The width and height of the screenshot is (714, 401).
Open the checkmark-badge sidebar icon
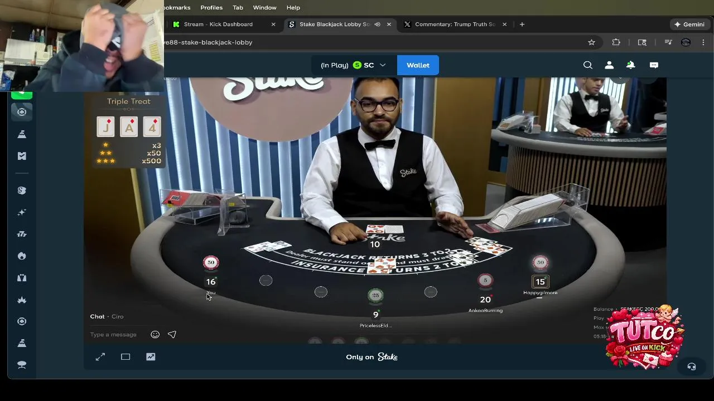pos(22,156)
